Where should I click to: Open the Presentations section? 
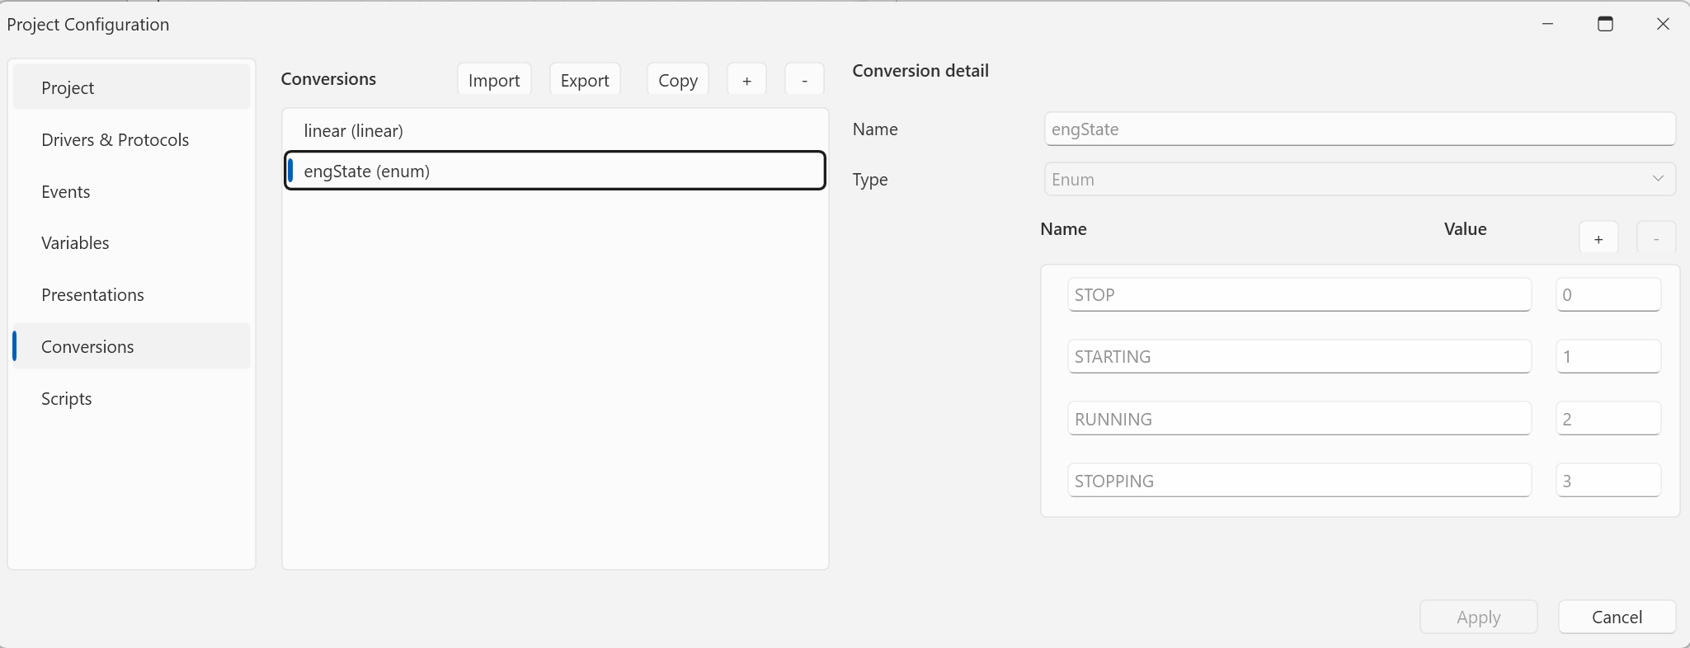[131, 295]
